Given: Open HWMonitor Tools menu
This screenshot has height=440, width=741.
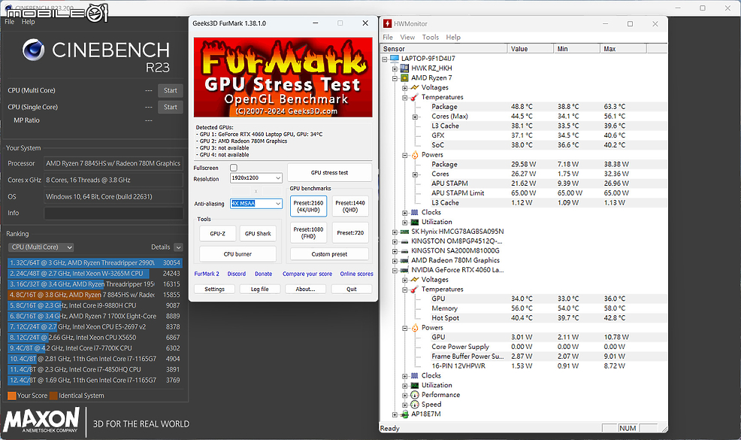Looking at the screenshot, I should [x=430, y=37].
